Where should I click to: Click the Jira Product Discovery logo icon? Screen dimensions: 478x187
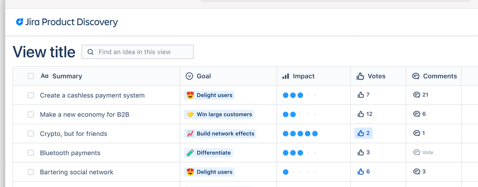[20, 22]
